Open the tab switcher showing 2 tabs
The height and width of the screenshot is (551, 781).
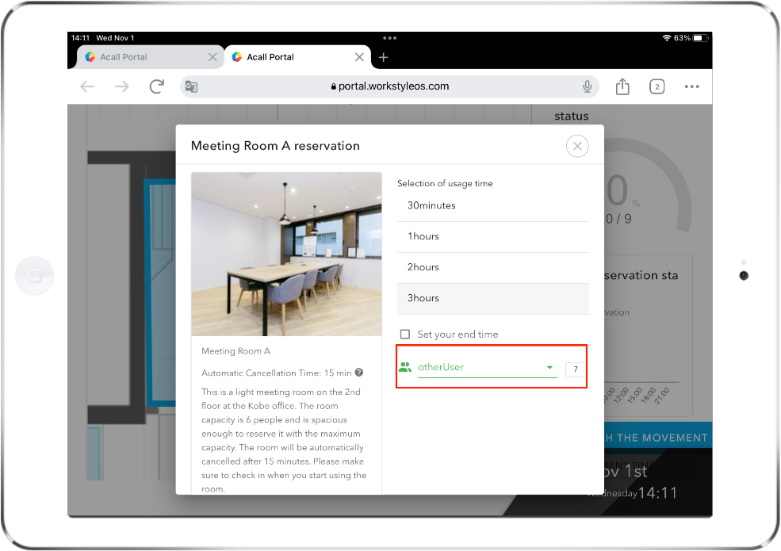[x=657, y=86]
